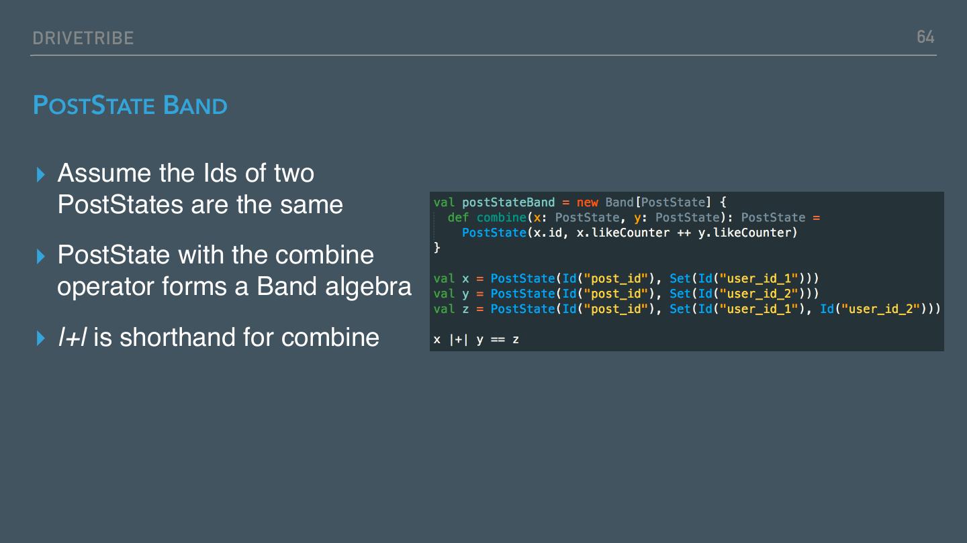967x543 pixels.
Task: Click the "is shorthand for combine" text
Action: tap(236, 337)
